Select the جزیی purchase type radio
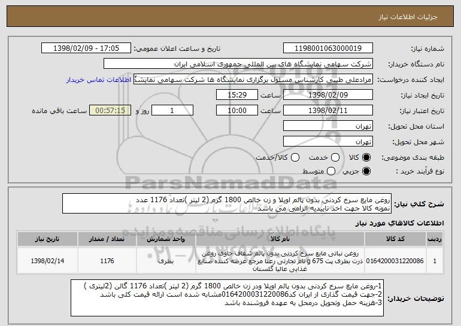The height and width of the screenshot is (326, 461). coord(366,171)
